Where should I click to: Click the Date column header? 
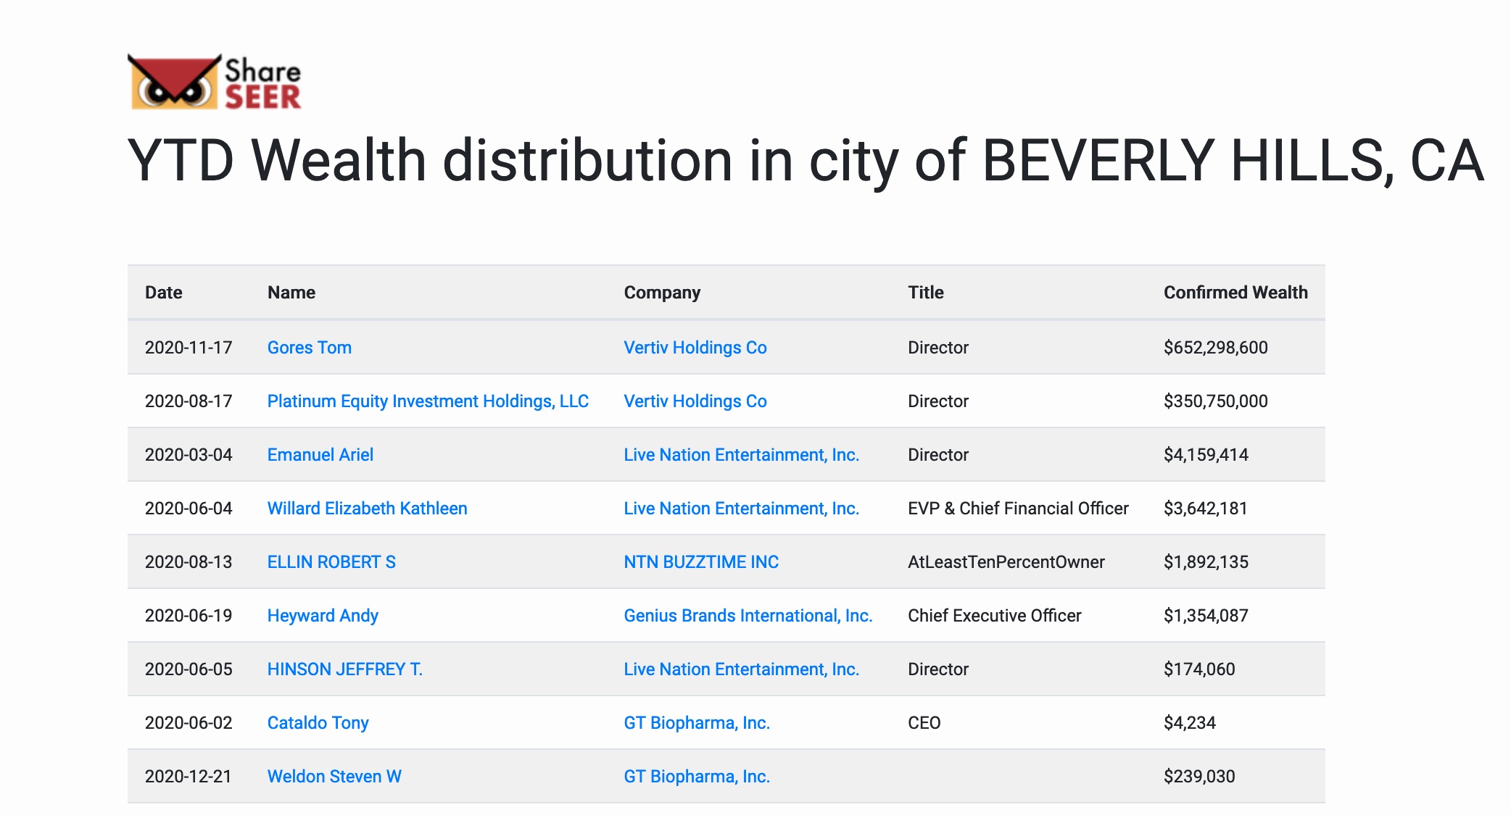[x=162, y=292]
